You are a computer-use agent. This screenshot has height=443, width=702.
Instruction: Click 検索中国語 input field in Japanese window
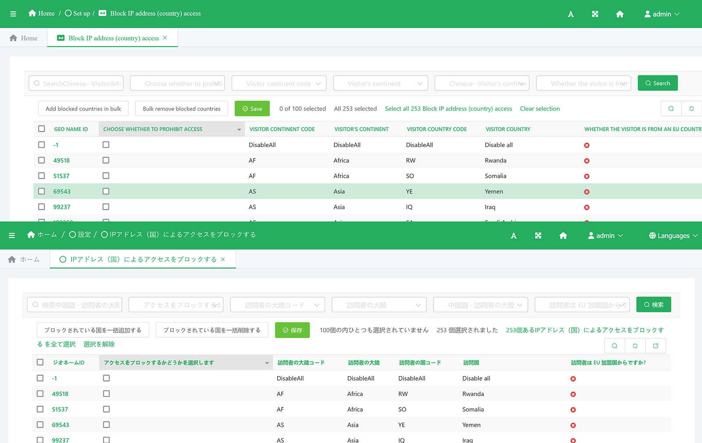click(75, 304)
